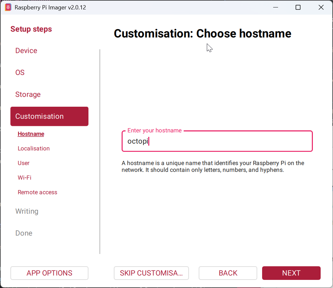Click the 'Enter your hostname' field label
The width and height of the screenshot is (333, 288).
154,130
